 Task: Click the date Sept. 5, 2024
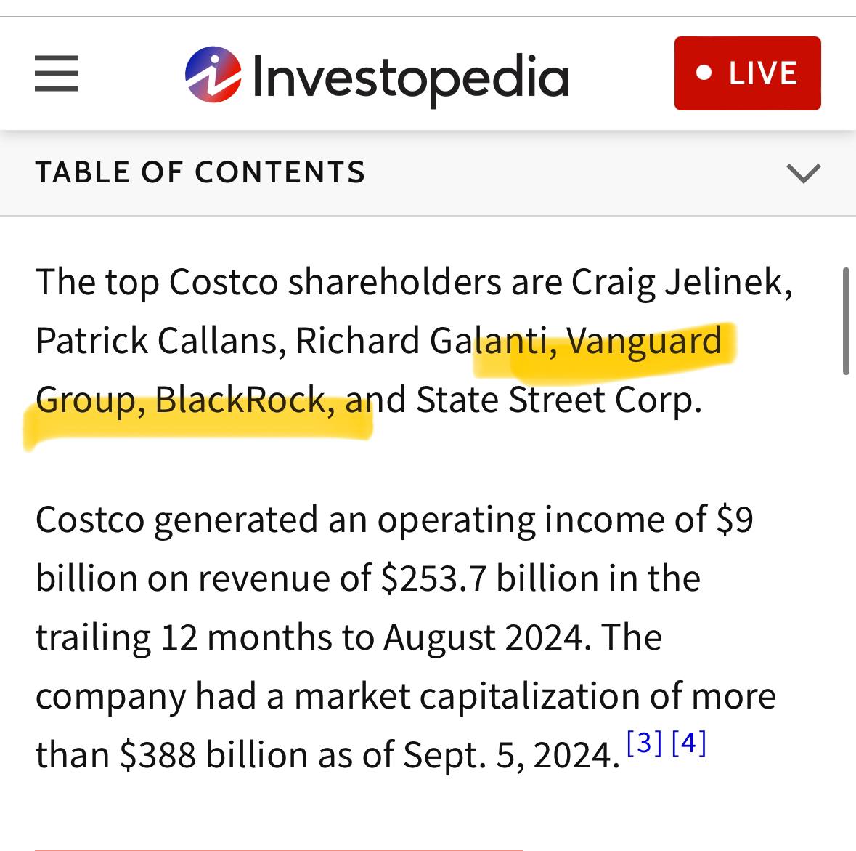511,755
